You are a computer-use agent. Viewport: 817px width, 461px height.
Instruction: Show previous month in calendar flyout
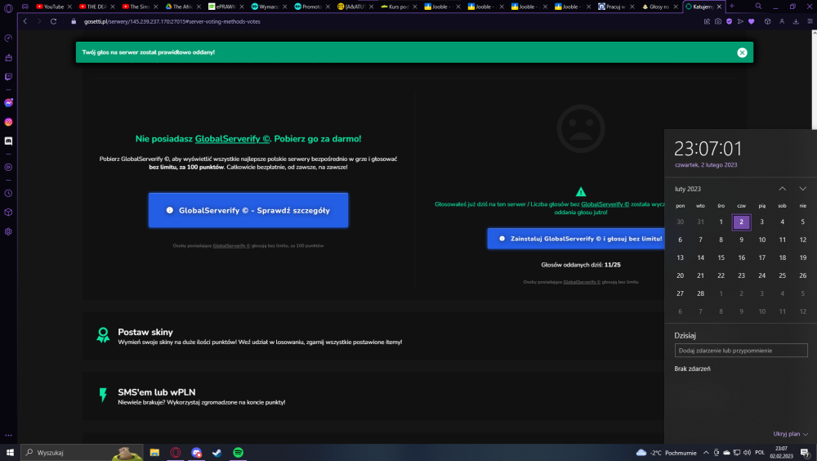[x=782, y=189]
